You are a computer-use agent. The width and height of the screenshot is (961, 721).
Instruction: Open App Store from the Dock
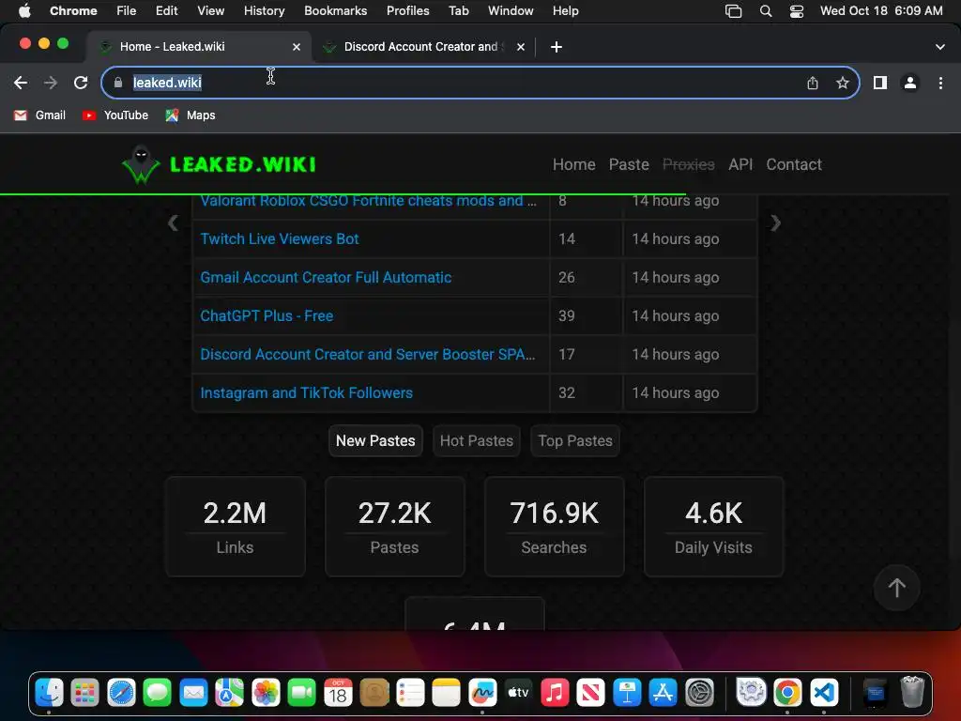[x=664, y=694]
